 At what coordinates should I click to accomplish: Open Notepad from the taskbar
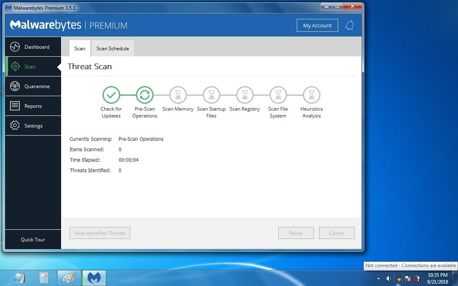20,278
